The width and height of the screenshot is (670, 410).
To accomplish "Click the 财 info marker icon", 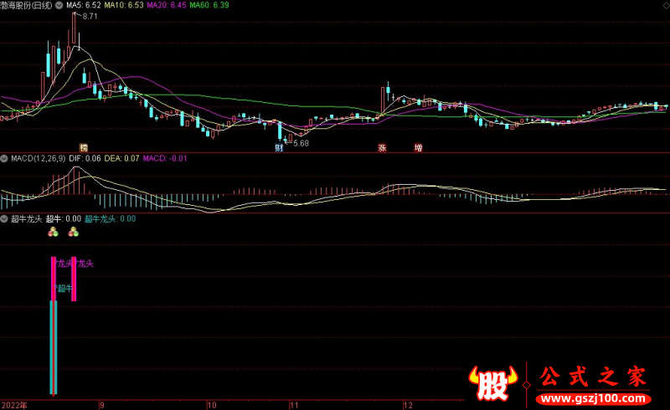I will (279, 148).
